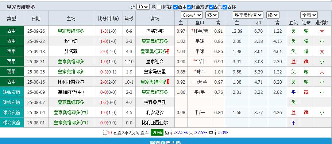The width and height of the screenshot is (332, 144).
Task: Click handicap *球半/两 cell
Action: 200,31
